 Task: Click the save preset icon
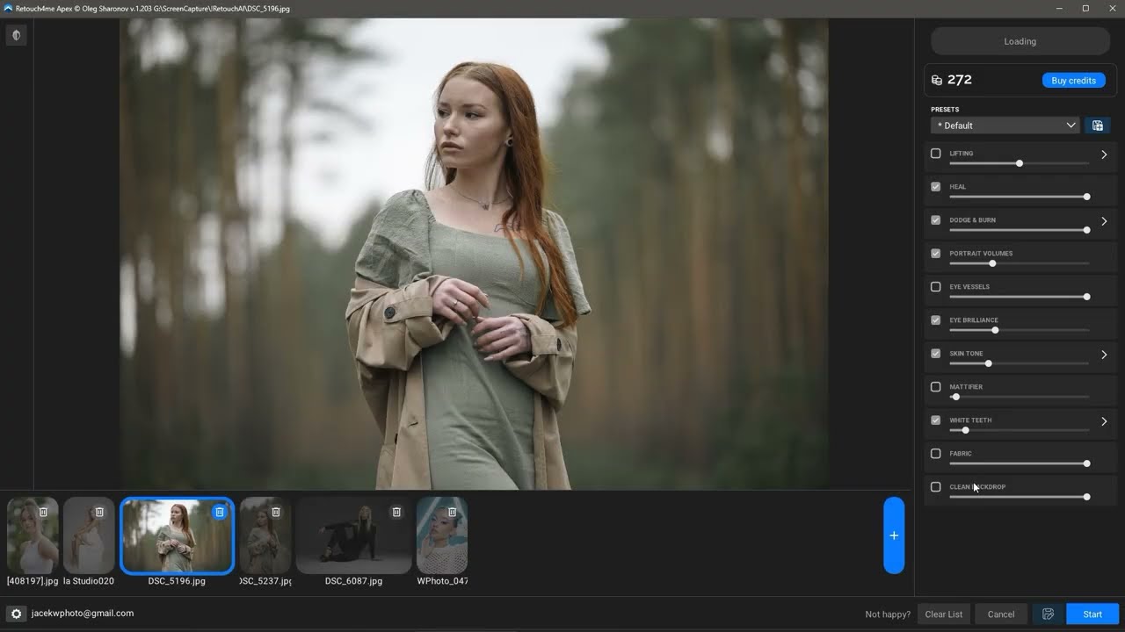[x=1097, y=126]
